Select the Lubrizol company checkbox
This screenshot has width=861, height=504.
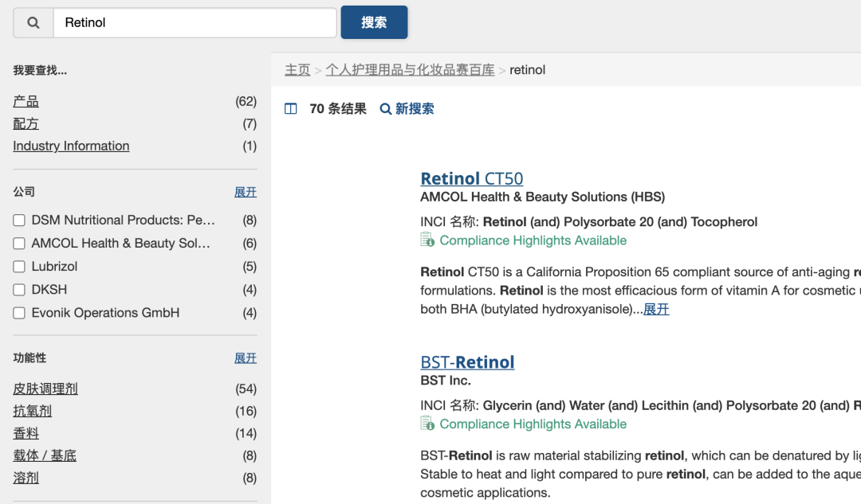(x=19, y=266)
